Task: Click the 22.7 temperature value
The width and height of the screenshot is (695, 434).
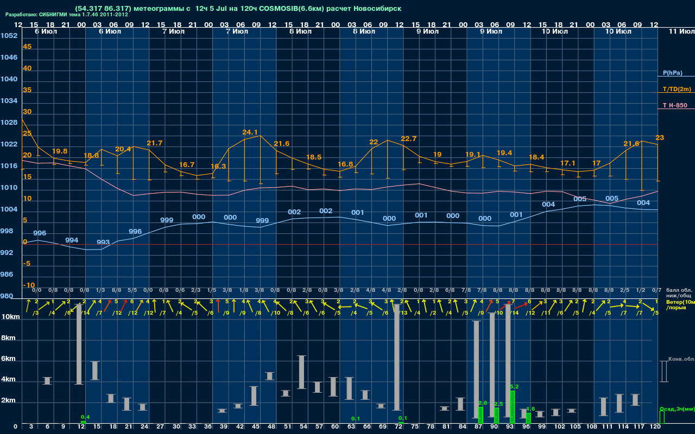Action: point(409,139)
